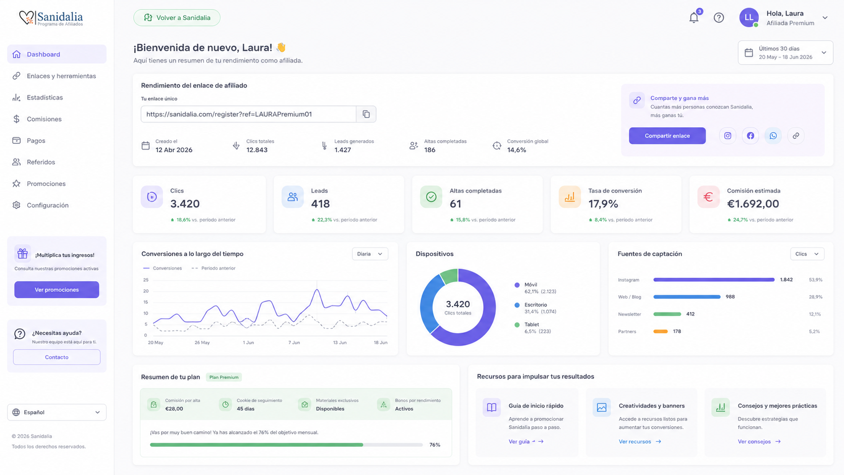Screen dimensions: 844x475
Task: Click the Comisión estimada euro icon
Action: (x=708, y=197)
